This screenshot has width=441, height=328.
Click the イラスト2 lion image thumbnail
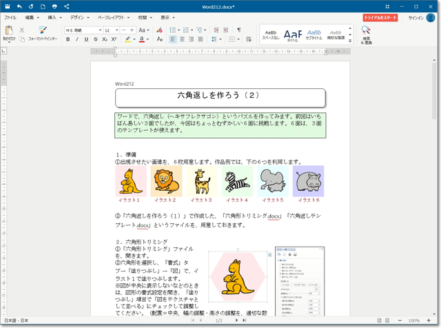[x=166, y=181]
